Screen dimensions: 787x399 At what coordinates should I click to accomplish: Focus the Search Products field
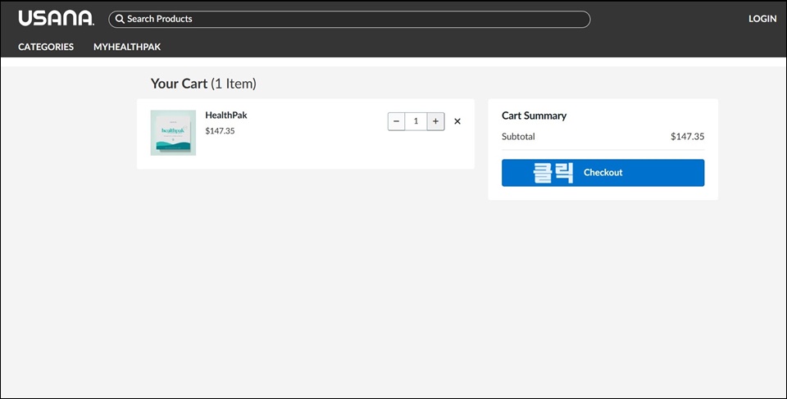[x=349, y=19]
